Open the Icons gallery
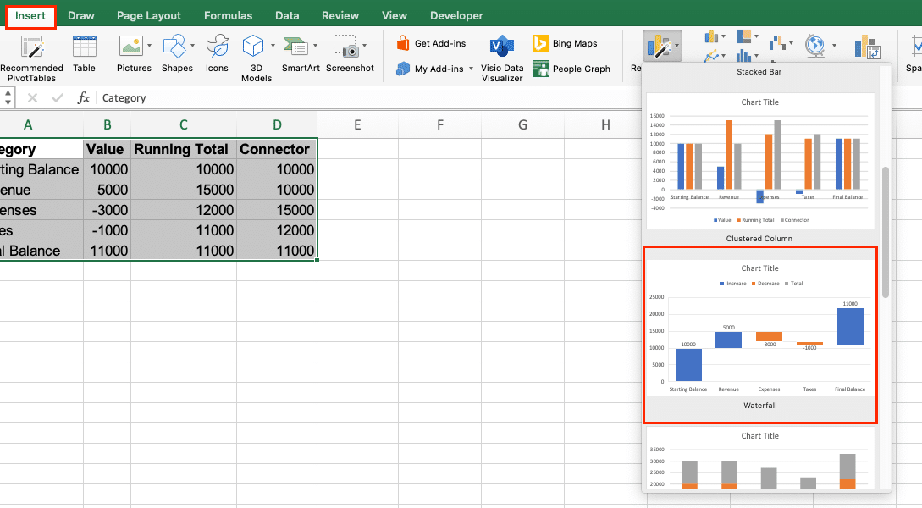 [x=217, y=53]
